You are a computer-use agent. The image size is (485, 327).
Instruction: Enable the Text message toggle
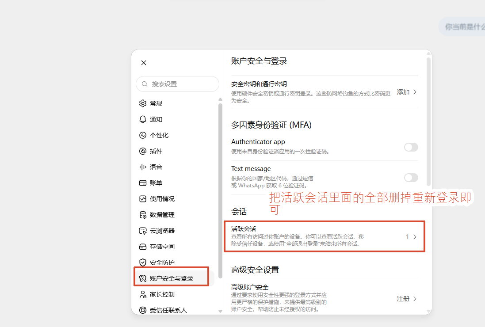[411, 178]
